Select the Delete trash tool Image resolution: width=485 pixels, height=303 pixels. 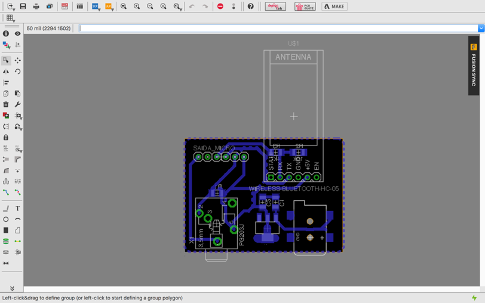(x=6, y=104)
